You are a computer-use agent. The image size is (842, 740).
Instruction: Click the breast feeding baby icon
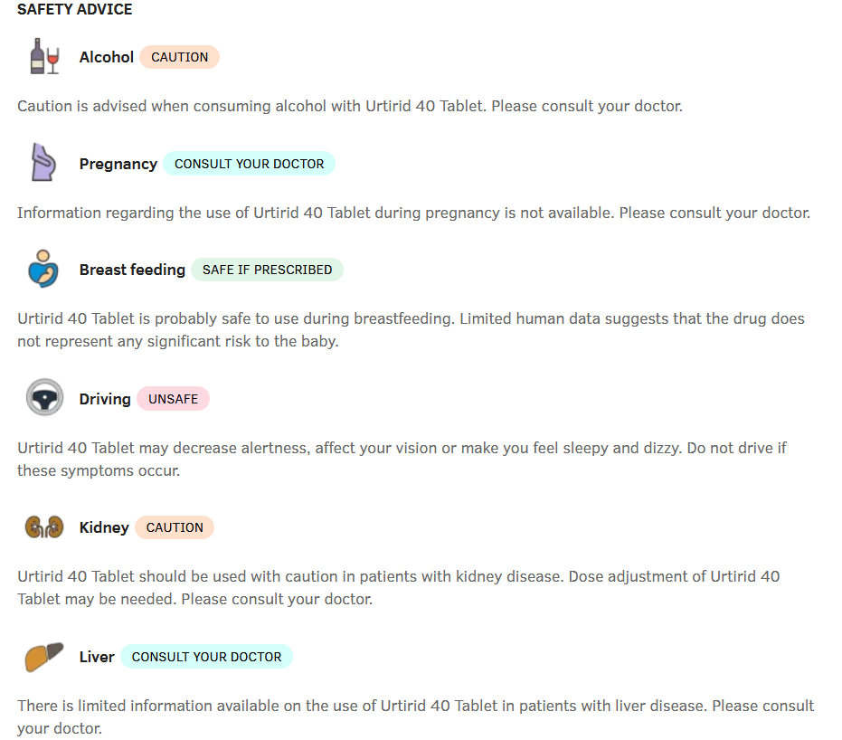click(x=44, y=270)
